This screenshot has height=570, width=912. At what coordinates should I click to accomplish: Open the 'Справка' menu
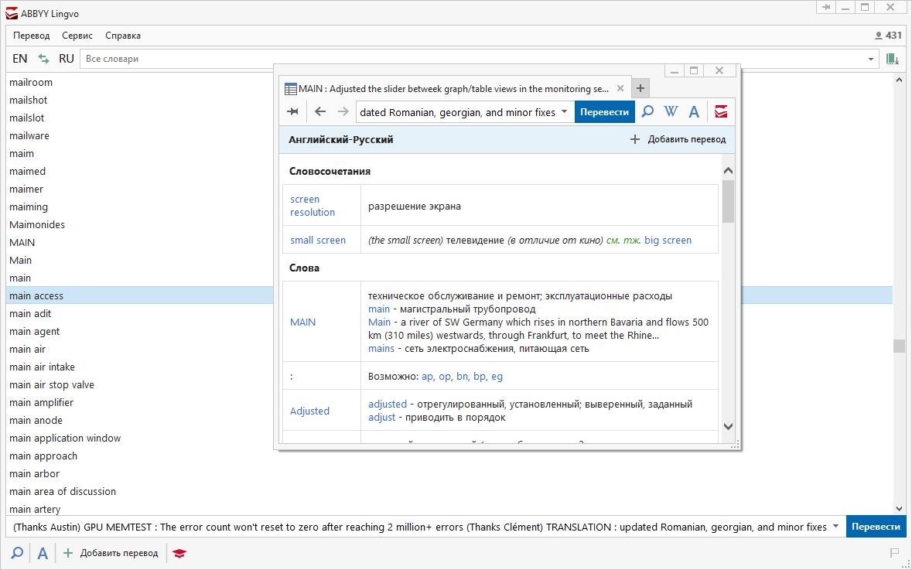(123, 36)
